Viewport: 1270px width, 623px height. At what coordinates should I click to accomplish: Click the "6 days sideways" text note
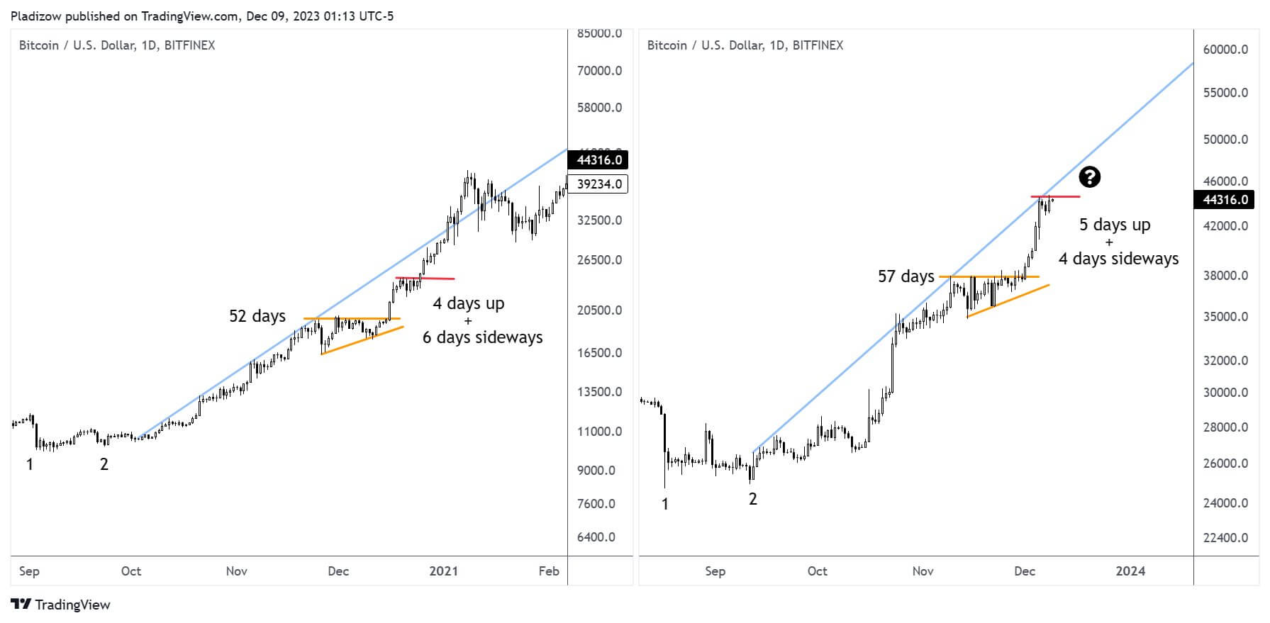point(482,337)
